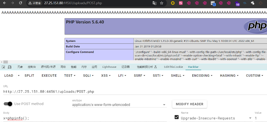Select the HackBar tab

pyautogui.click(x=193, y=67)
